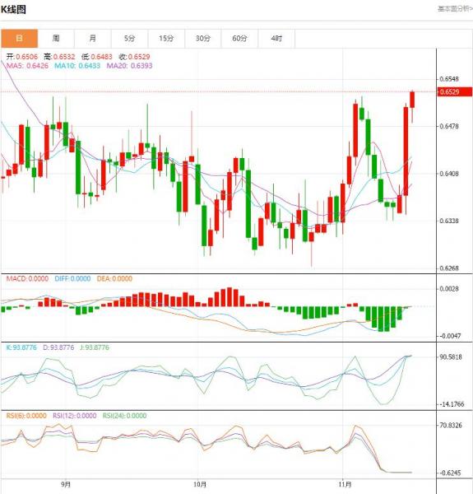Image resolution: width=473 pixels, height=494 pixels.
Task: Click the MACD indicator label
Action: (27, 279)
